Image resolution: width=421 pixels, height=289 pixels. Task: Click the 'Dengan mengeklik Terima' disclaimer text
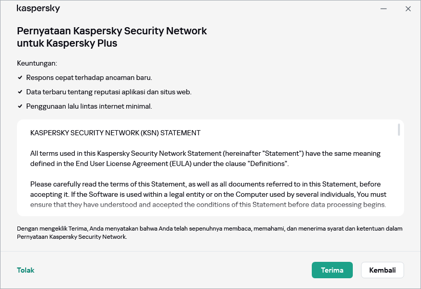pos(209,232)
